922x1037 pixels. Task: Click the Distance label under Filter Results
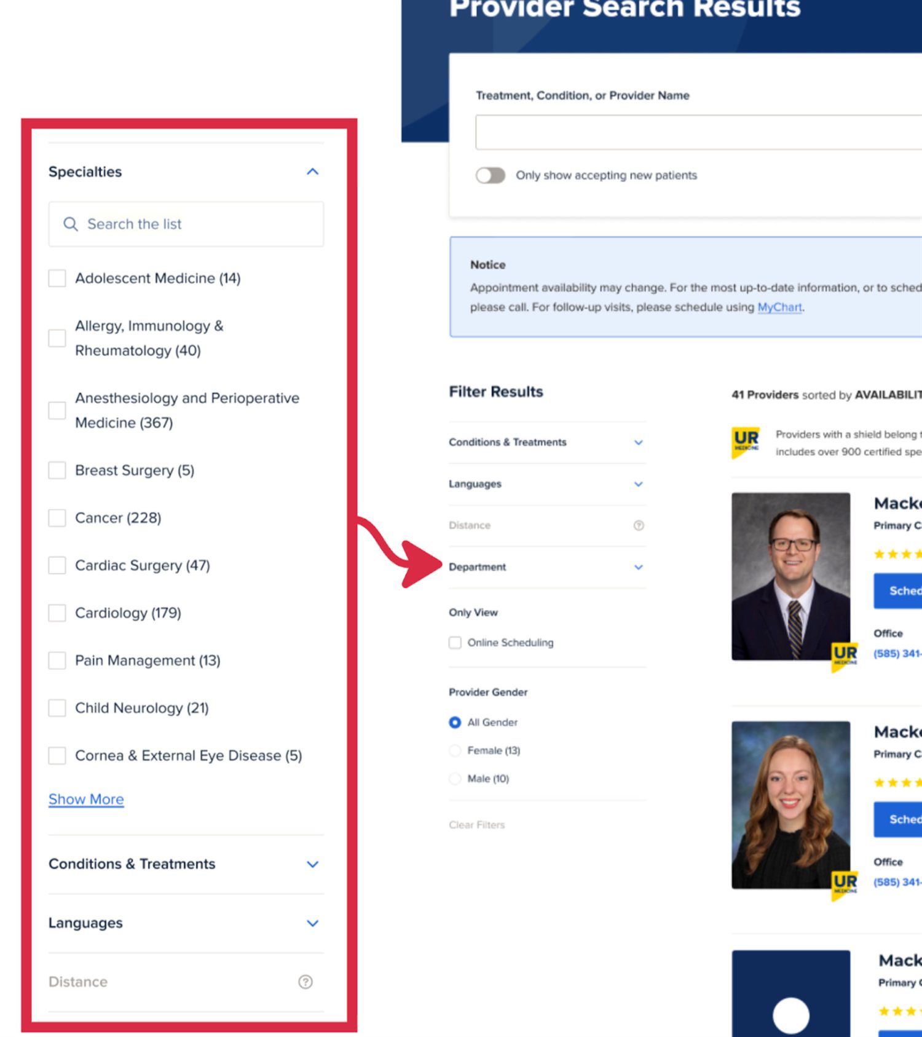(x=470, y=525)
